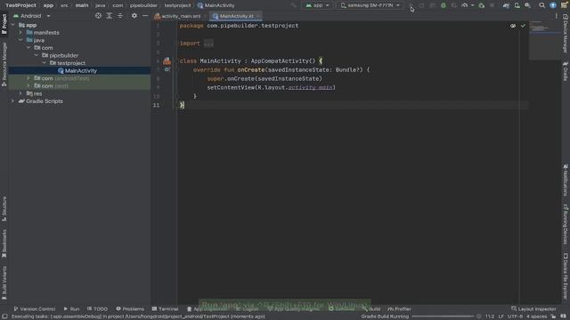Click the Profile app icon in the toolbar

465,5
